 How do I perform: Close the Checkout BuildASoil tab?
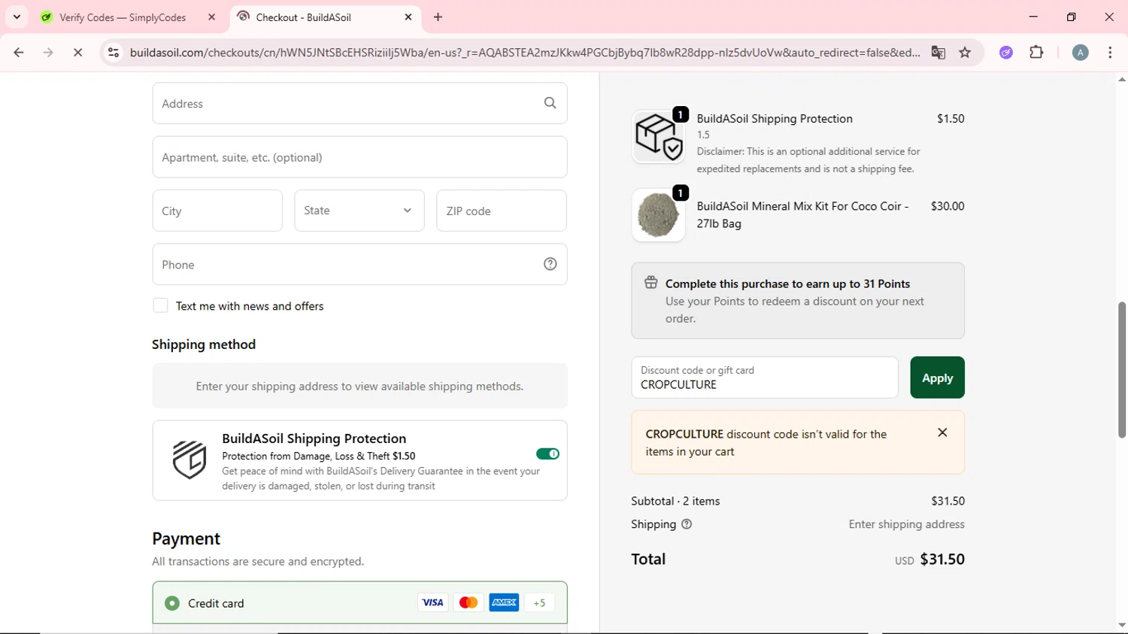408,17
